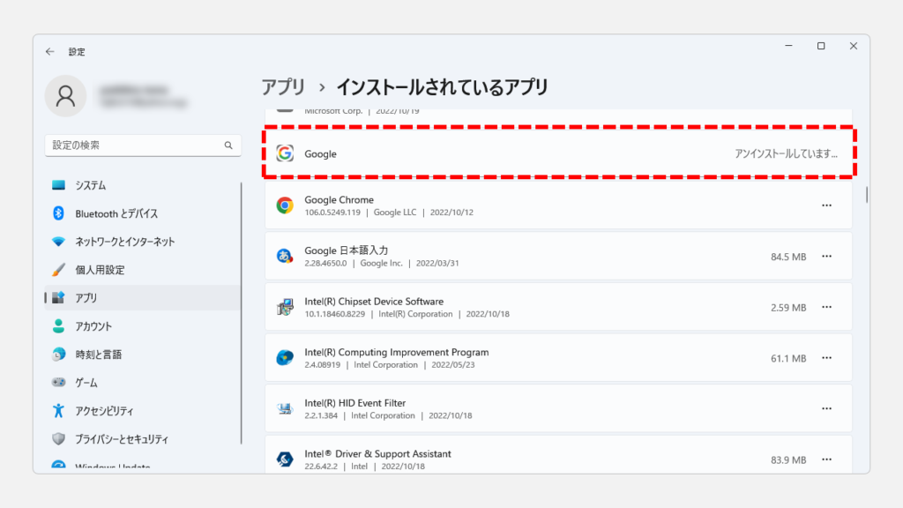Open more options for Google Chrome

826,205
